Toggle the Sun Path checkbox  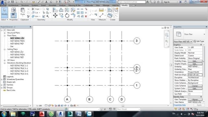(x=189, y=94)
